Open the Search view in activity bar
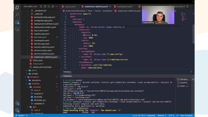The width and height of the screenshot is (208, 117). tap(17, 15)
